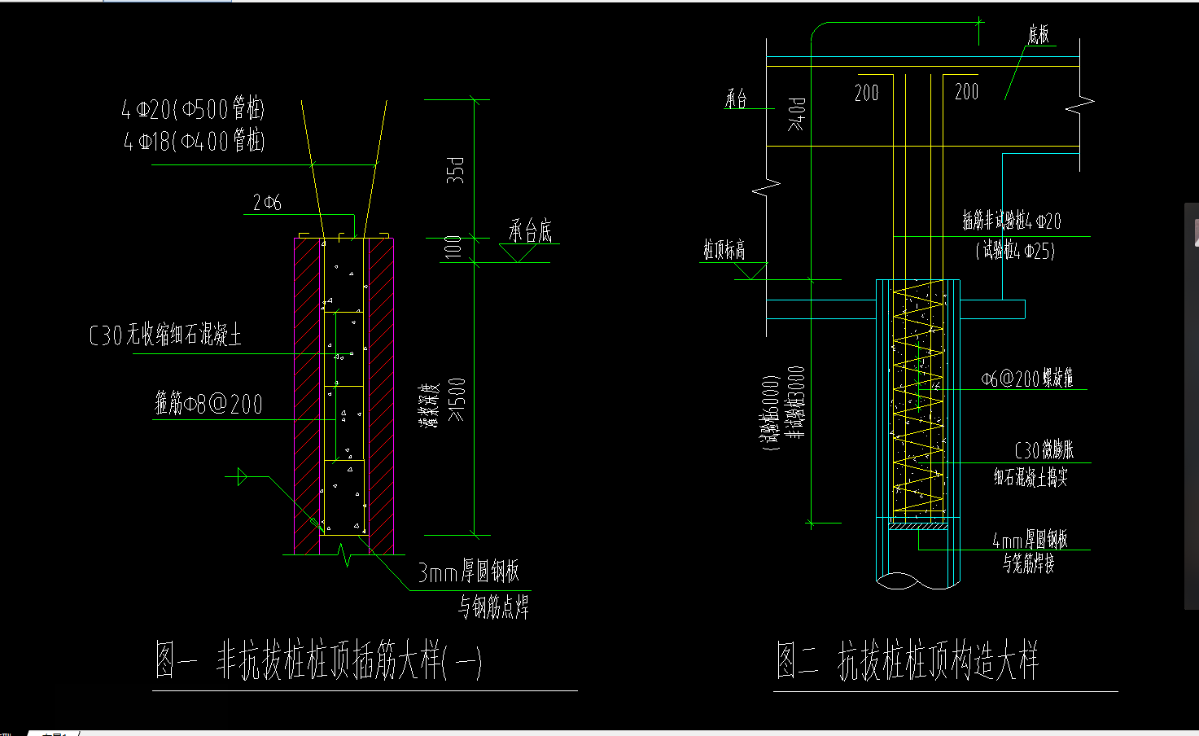This screenshot has width=1199, height=736.
Task: Pick the 2Φ6 rebar annotation
Action: [267, 203]
